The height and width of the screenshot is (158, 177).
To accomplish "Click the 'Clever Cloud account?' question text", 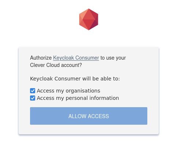I will (56, 65).
